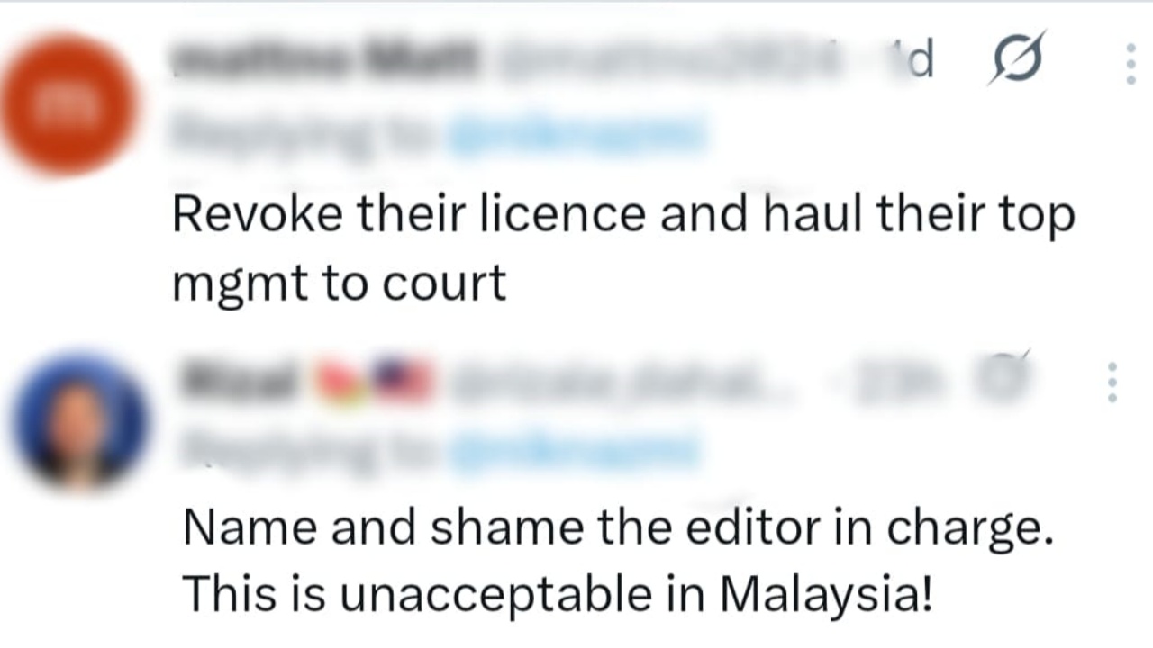
Task: Open the 'Revoke their licence' reply
Action: click(x=623, y=249)
